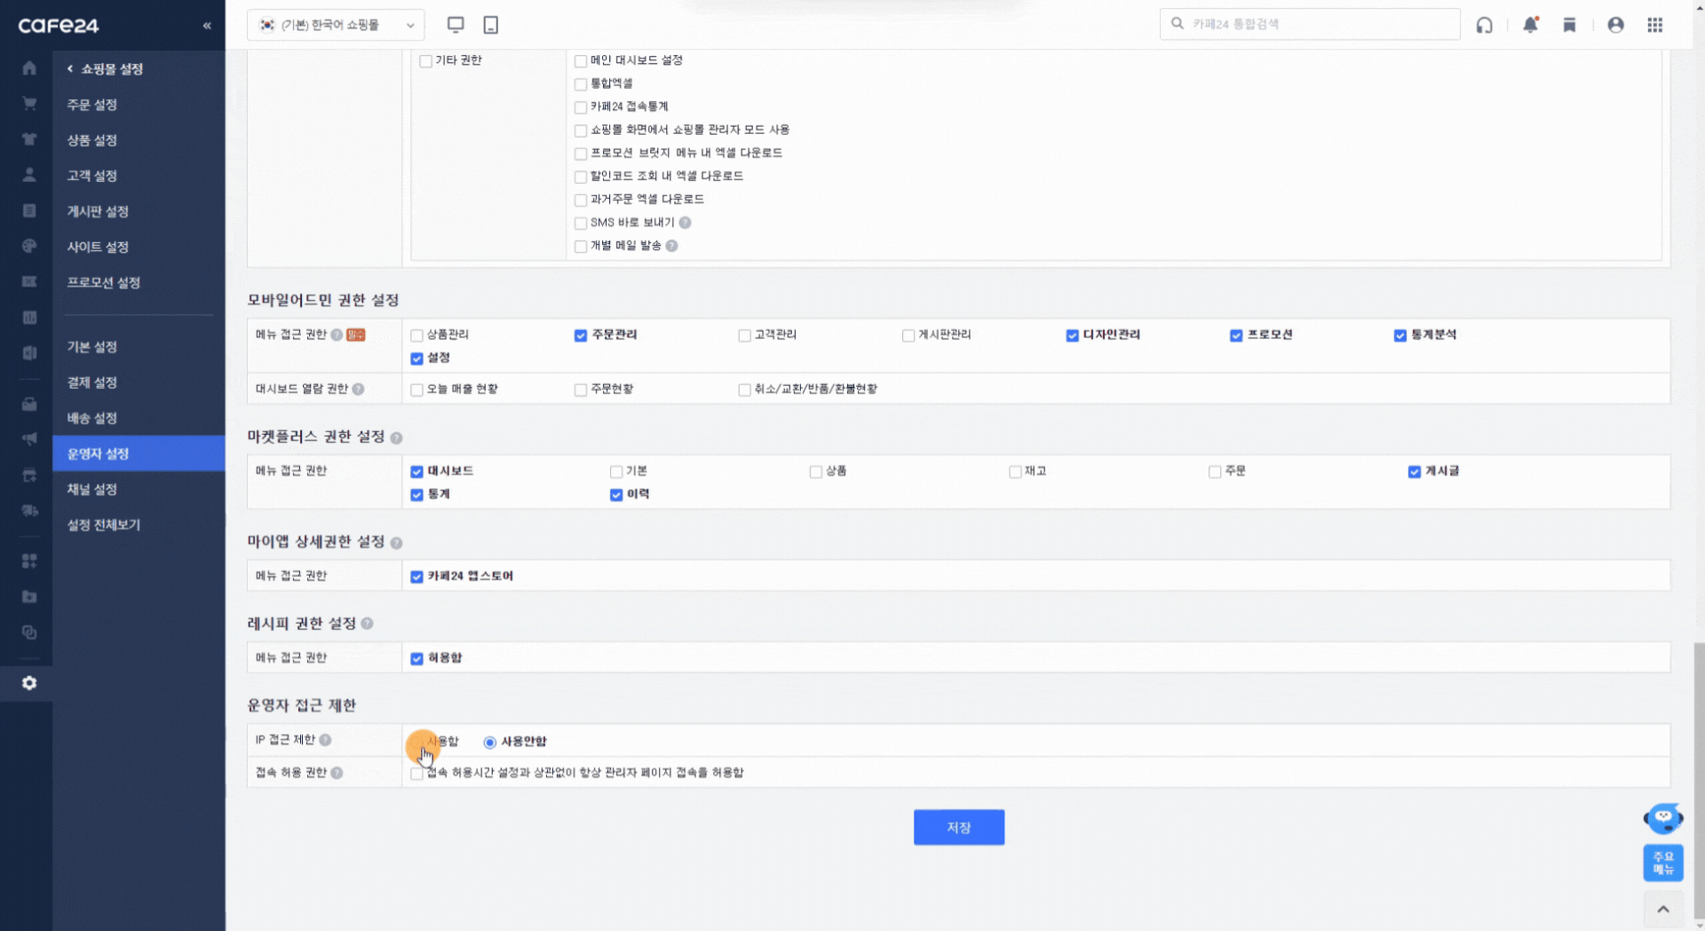The height and width of the screenshot is (931, 1705).
Task: Open the nine-dot app launcher icon
Action: pyautogui.click(x=1655, y=25)
